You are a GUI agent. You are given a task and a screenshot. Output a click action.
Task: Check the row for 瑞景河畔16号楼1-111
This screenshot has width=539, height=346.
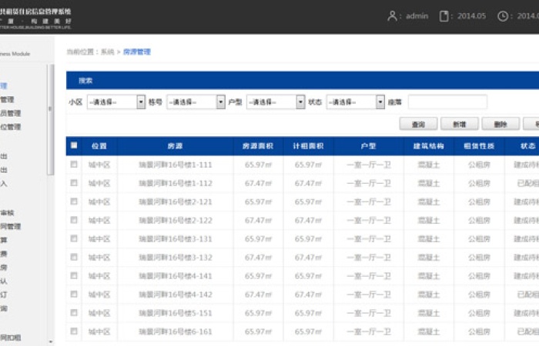(74, 165)
